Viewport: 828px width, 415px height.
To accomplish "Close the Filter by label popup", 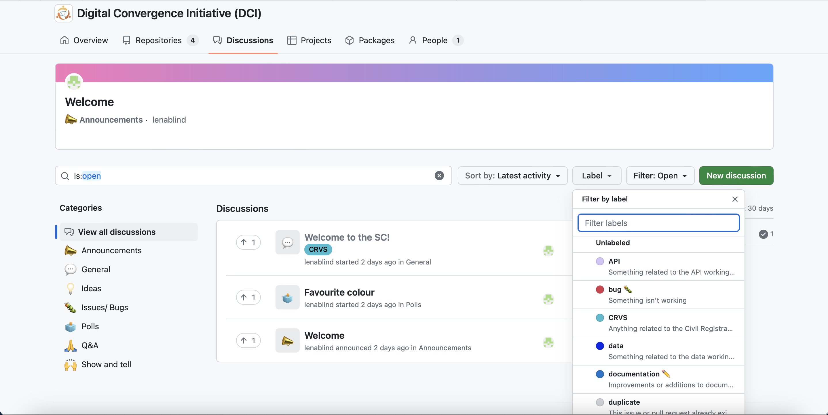I will coord(735,199).
